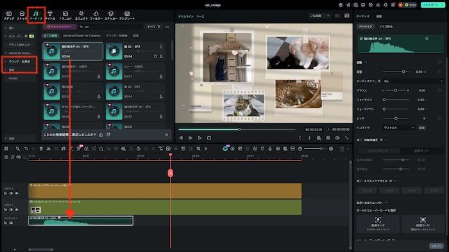
Task: Download the 猫 06 - SFX sound effect
Action: click(161, 97)
